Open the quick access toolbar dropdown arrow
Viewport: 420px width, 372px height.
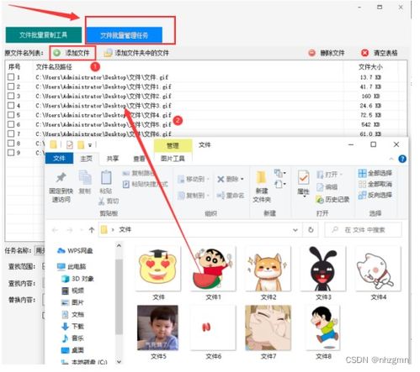click(90, 145)
